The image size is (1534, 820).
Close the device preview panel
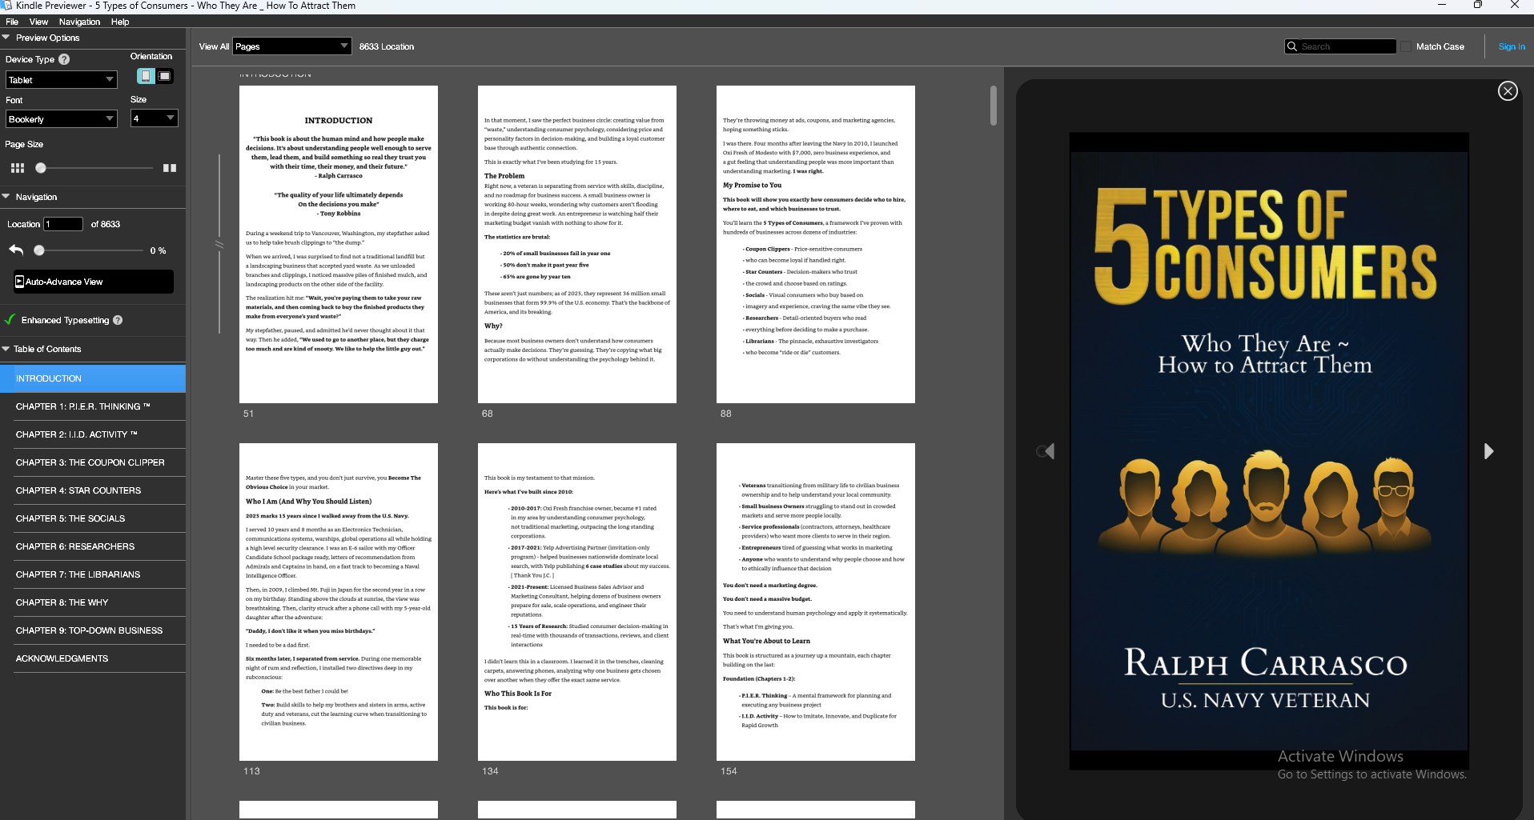[1508, 91]
